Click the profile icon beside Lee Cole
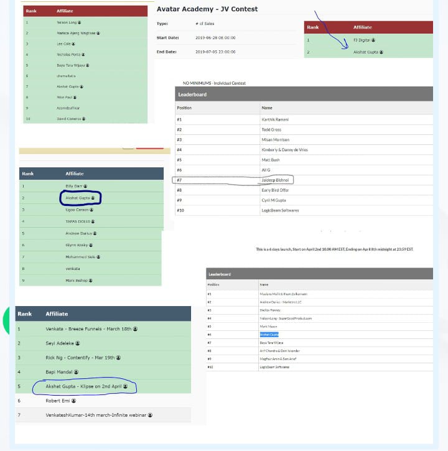This screenshot has height=451, width=448. 73,44
